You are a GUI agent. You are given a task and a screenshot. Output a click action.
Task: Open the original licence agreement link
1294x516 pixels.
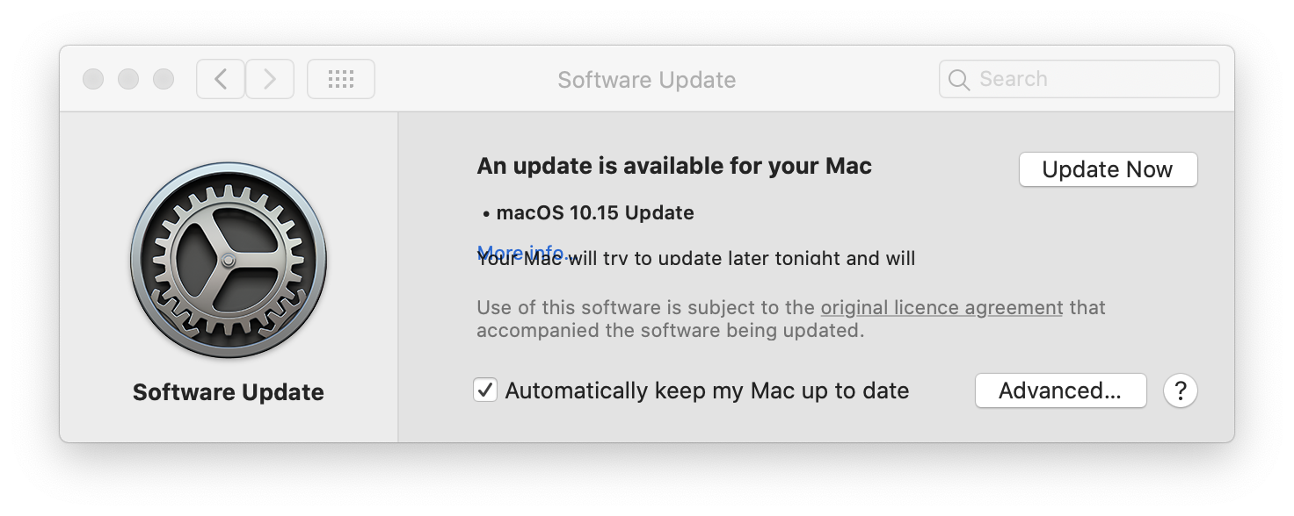click(x=941, y=308)
